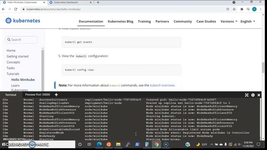Close the terminal panel
267x150 pixels.
coord(259,95)
